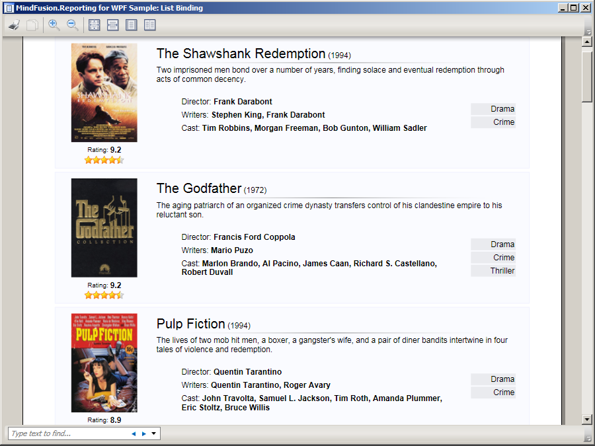Zoom out with the minus magnifier
Viewport: 595px width, 446px height.
point(73,25)
